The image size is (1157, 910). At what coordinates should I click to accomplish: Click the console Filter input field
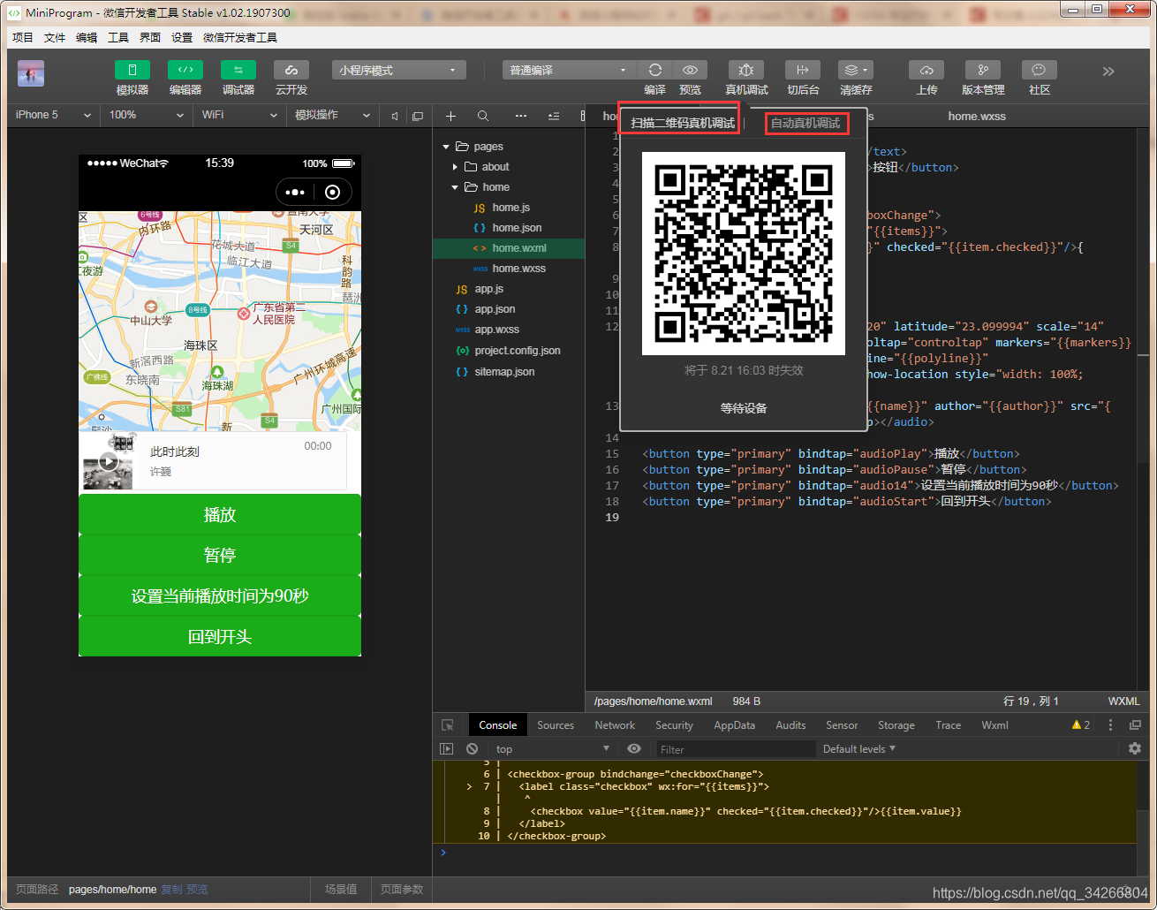point(734,749)
